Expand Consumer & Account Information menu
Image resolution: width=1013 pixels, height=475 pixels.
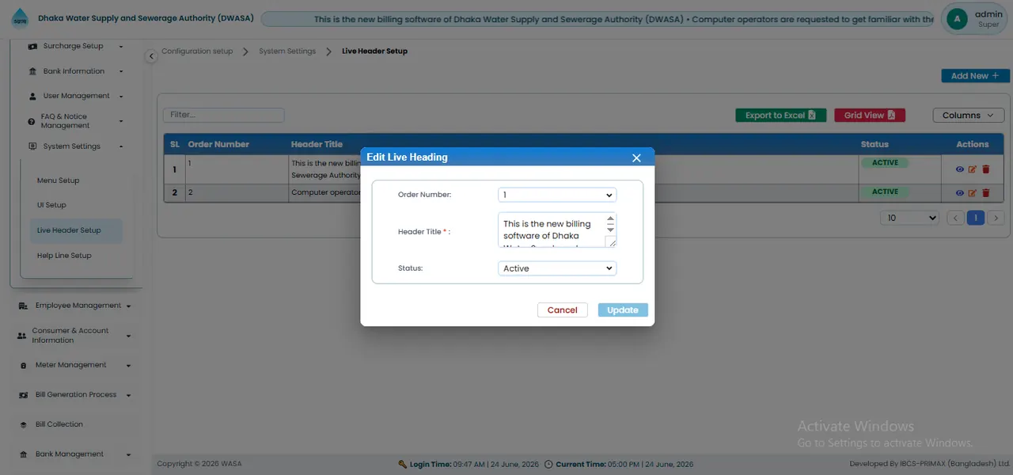[128, 336]
